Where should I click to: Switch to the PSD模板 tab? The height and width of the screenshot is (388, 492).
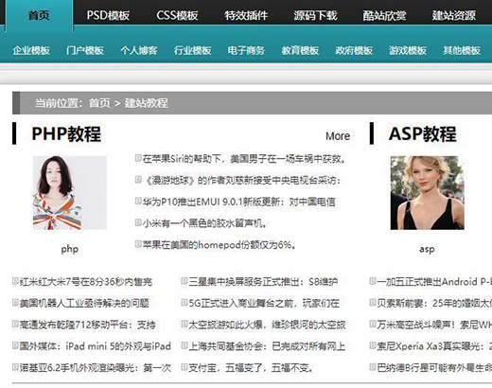pyautogui.click(x=108, y=15)
